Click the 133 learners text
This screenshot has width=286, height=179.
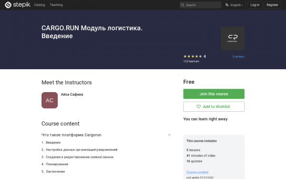(x=191, y=62)
